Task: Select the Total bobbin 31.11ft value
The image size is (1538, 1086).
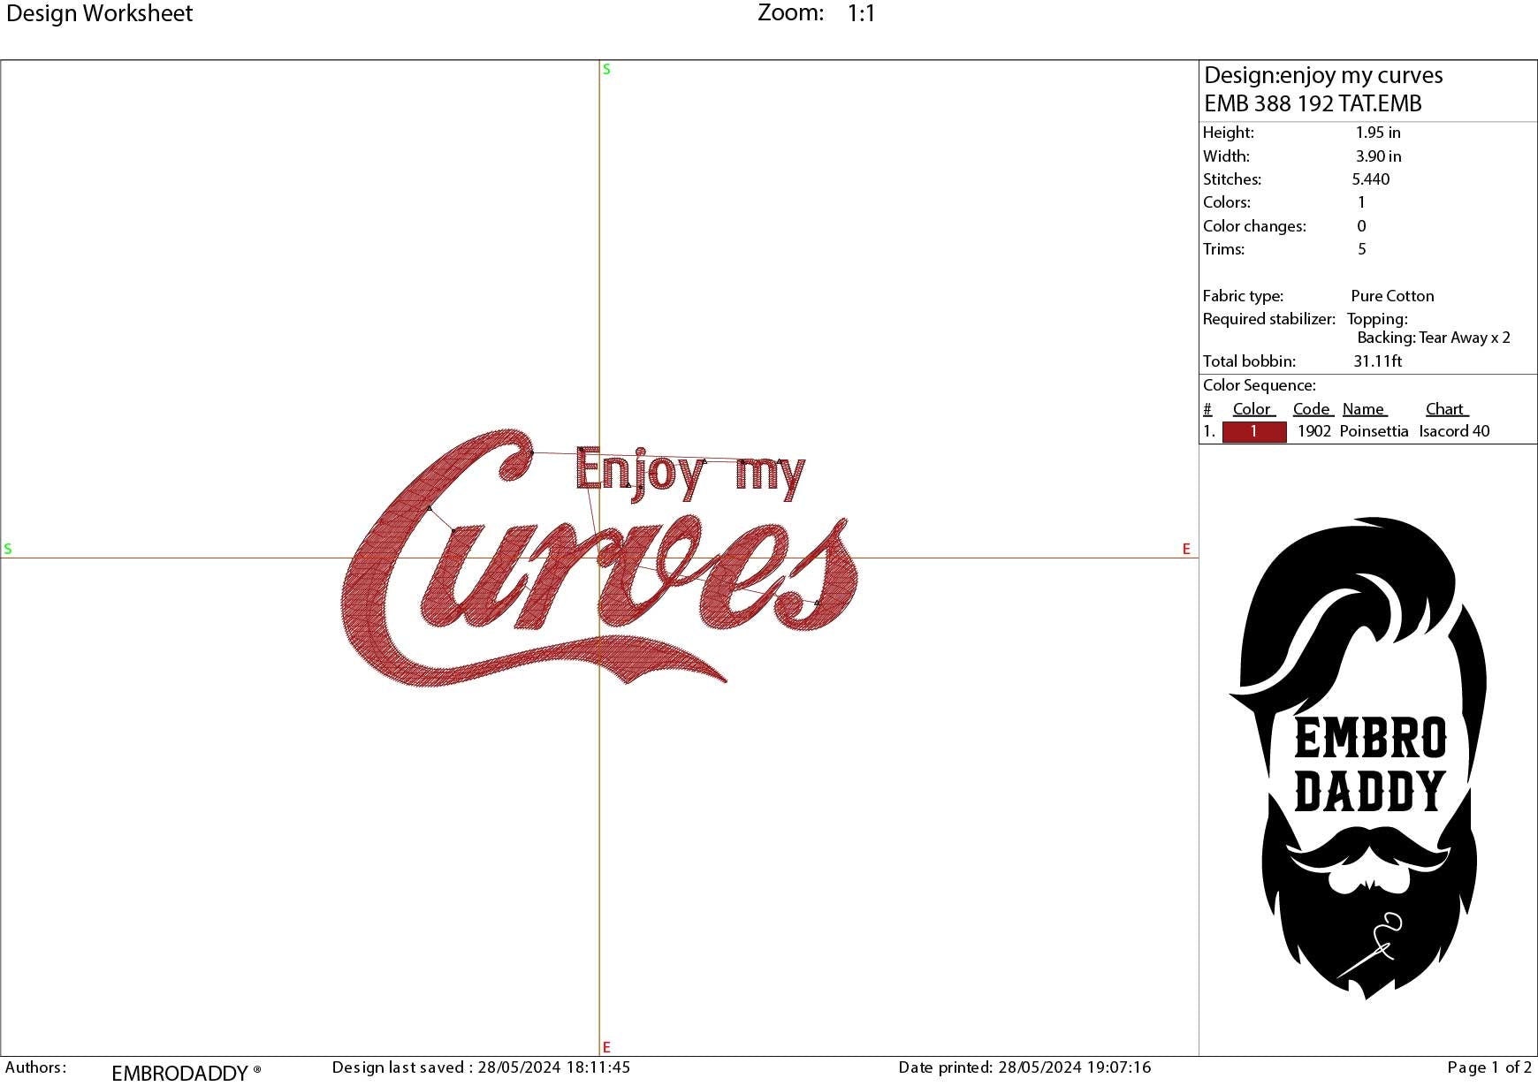Action: click(1377, 361)
